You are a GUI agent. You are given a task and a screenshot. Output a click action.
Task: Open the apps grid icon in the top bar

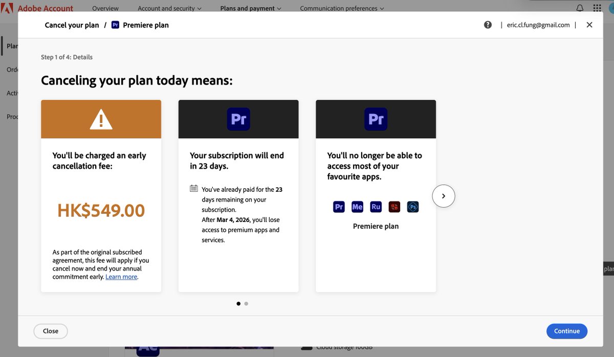597,8
